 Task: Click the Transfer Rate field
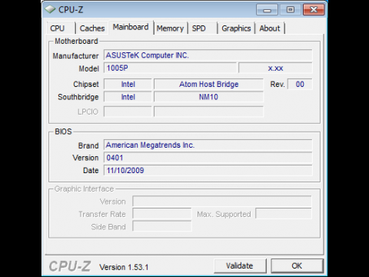(x=161, y=214)
